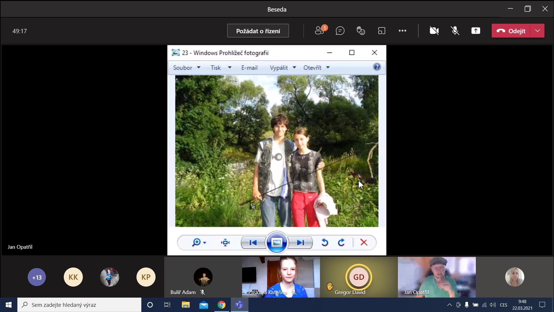Screen dimensions: 554x312
Task: Unmute the microphone toggle
Action: [455, 31]
